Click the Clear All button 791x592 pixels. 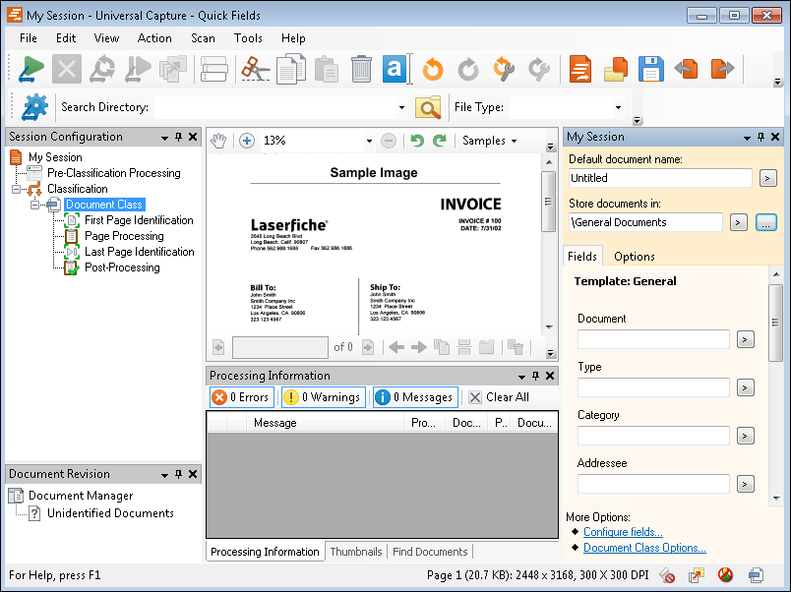click(498, 397)
